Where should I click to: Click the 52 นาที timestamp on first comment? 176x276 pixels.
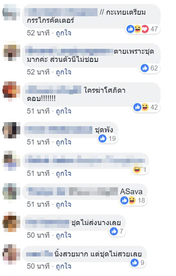coord(38,33)
